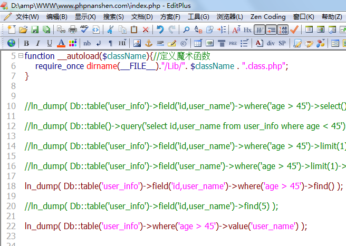This screenshot has width=346, height=246.
Task: Open the 工具(G) menu
Action: [198, 17]
